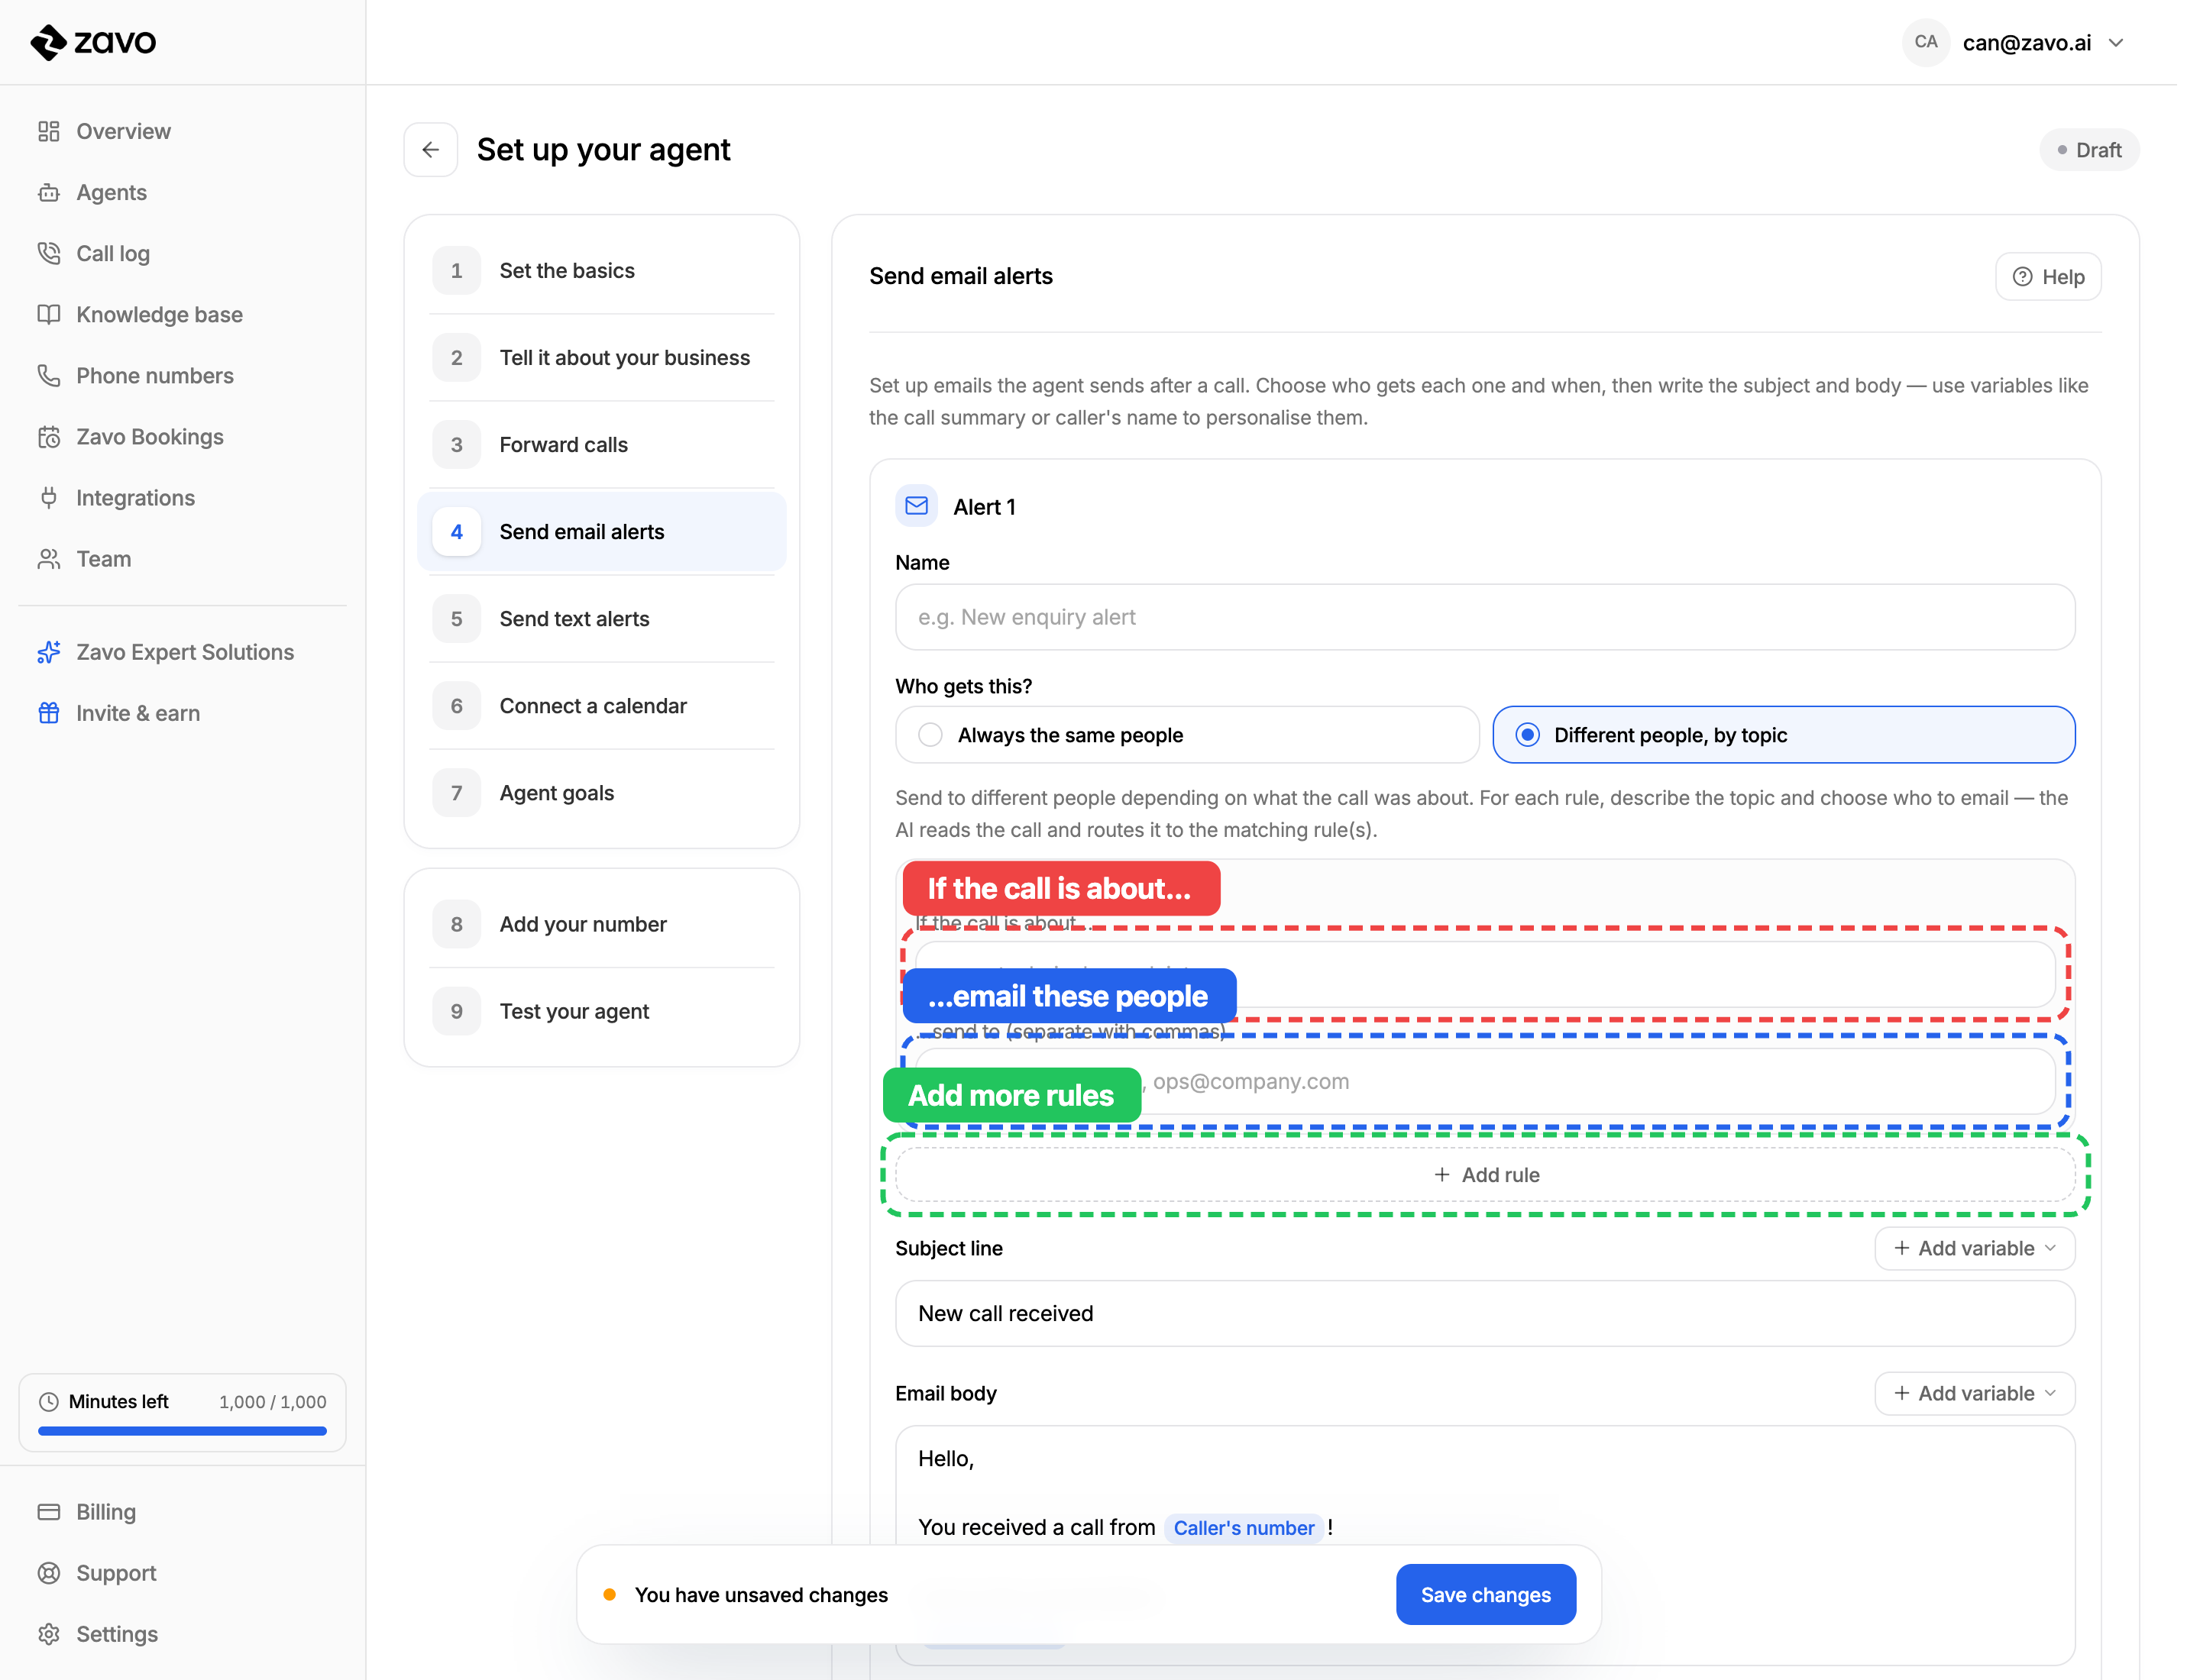This screenshot has width=2200, height=1680.
Task: Go to step 3 Forward calls
Action: point(601,445)
